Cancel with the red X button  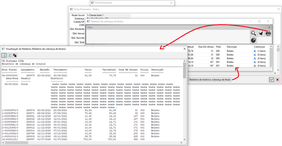277,80
